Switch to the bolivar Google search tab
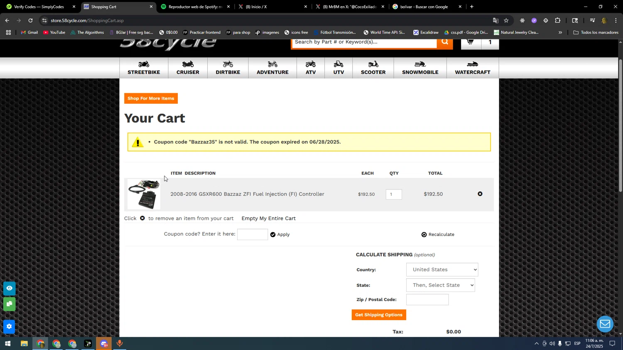Screen dimensions: 623x350 pos(427,7)
